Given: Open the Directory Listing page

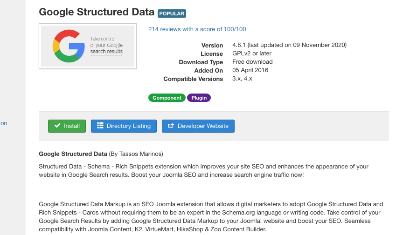Looking at the screenshot, I should coord(124,126).
